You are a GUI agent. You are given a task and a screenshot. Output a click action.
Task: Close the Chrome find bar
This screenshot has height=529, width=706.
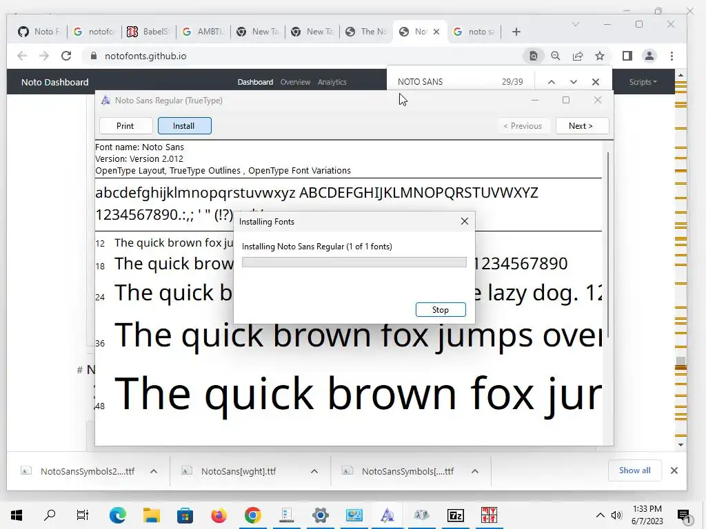[x=595, y=82]
